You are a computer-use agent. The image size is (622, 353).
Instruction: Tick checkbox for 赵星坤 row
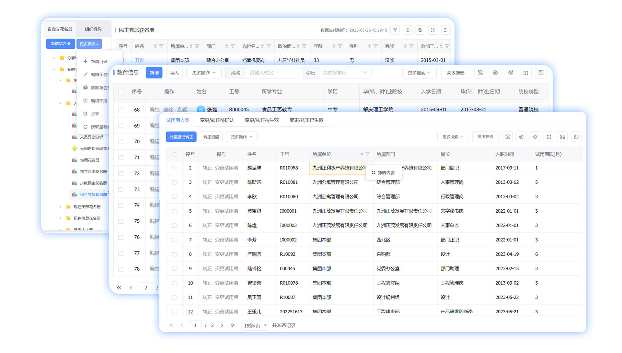174,168
